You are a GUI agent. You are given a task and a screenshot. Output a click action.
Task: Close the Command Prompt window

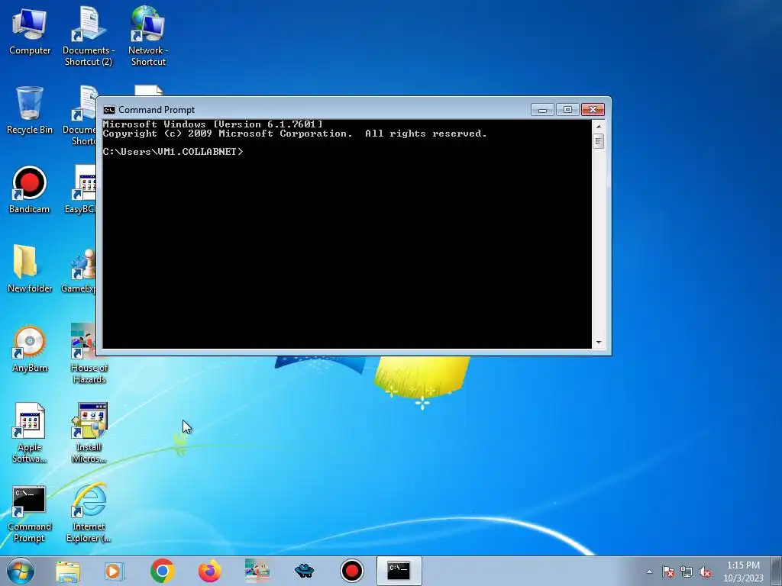tap(593, 110)
